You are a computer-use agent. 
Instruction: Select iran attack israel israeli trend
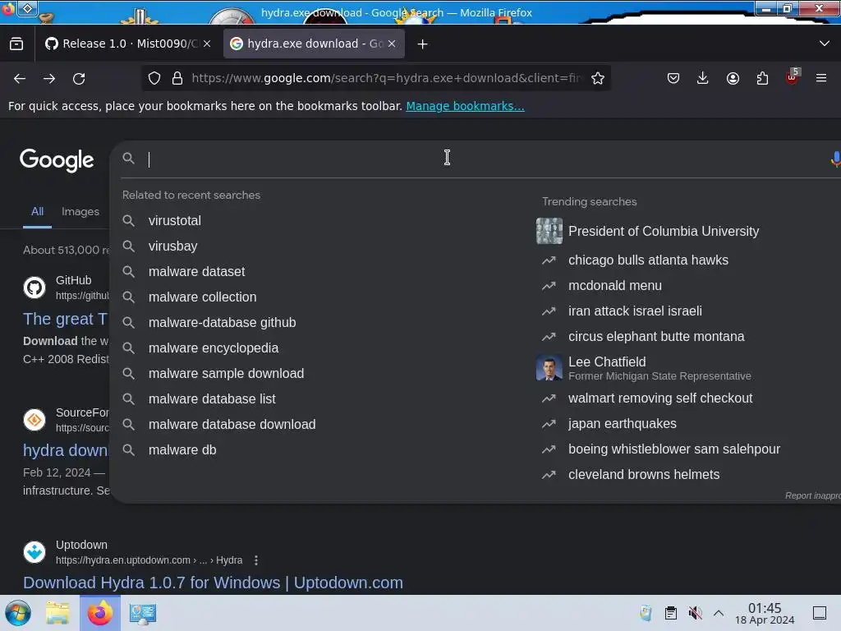tap(635, 311)
